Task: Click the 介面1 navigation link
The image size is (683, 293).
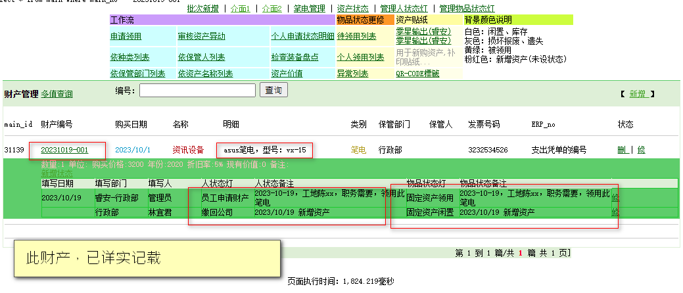Action: pyautogui.click(x=241, y=9)
